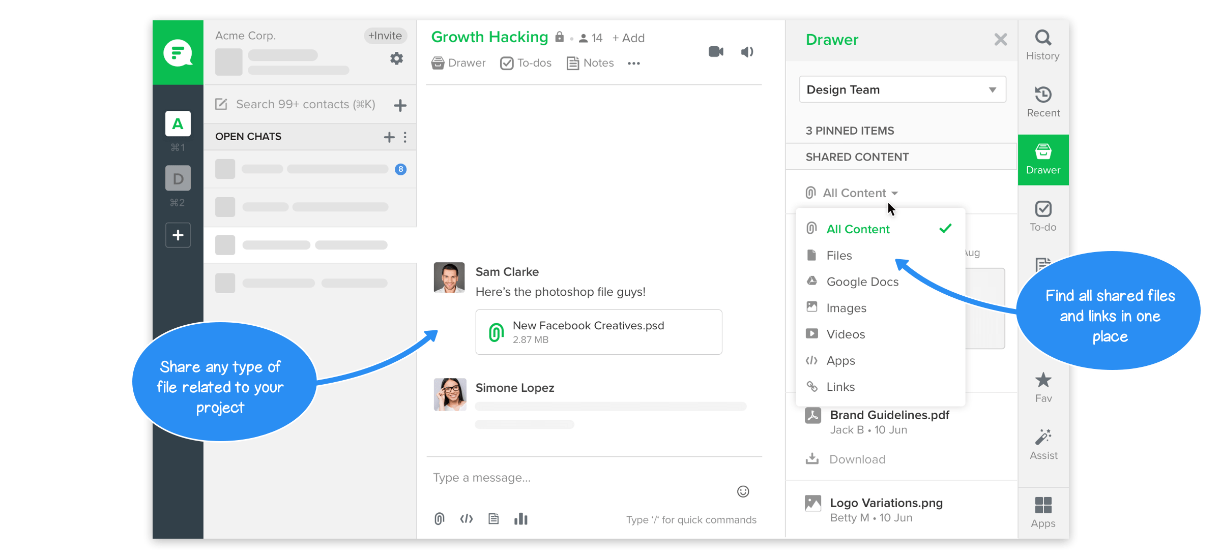Download Brand Guidelines.pdf
This screenshot has height=559, width=1221.
[x=846, y=459]
